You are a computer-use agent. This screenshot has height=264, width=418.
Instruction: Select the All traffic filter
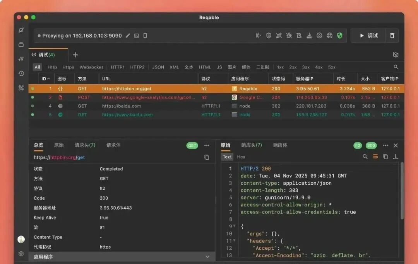point(37,67)
